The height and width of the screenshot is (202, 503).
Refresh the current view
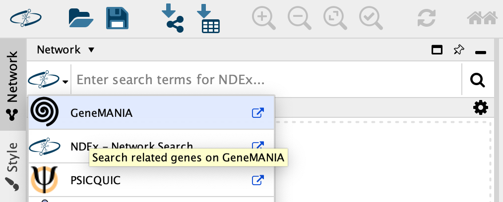point(426,18)
